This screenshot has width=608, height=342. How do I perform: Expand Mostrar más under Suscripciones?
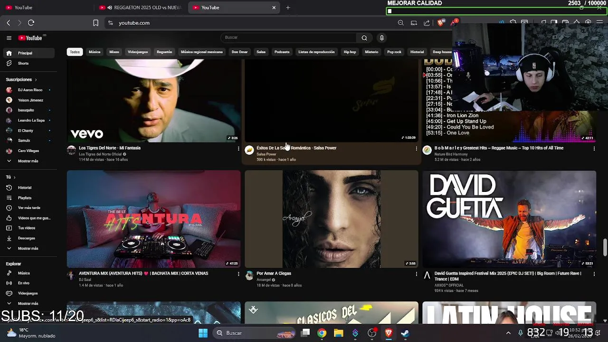28,161
